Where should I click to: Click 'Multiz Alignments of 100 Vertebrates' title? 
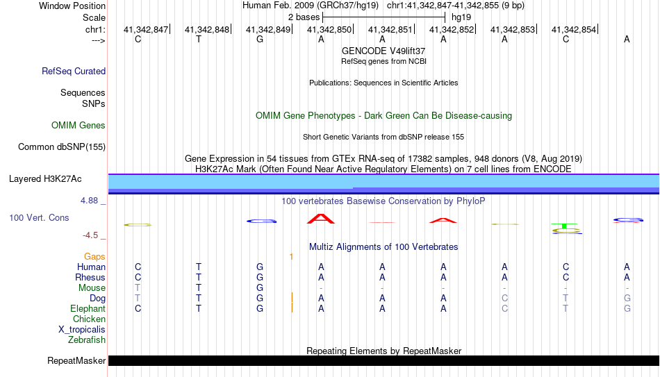(x=383, y=247)
